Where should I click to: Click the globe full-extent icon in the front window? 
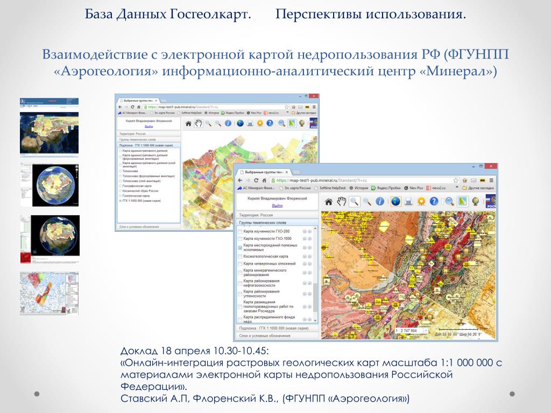pyautogui.click(x=395, y=202)
